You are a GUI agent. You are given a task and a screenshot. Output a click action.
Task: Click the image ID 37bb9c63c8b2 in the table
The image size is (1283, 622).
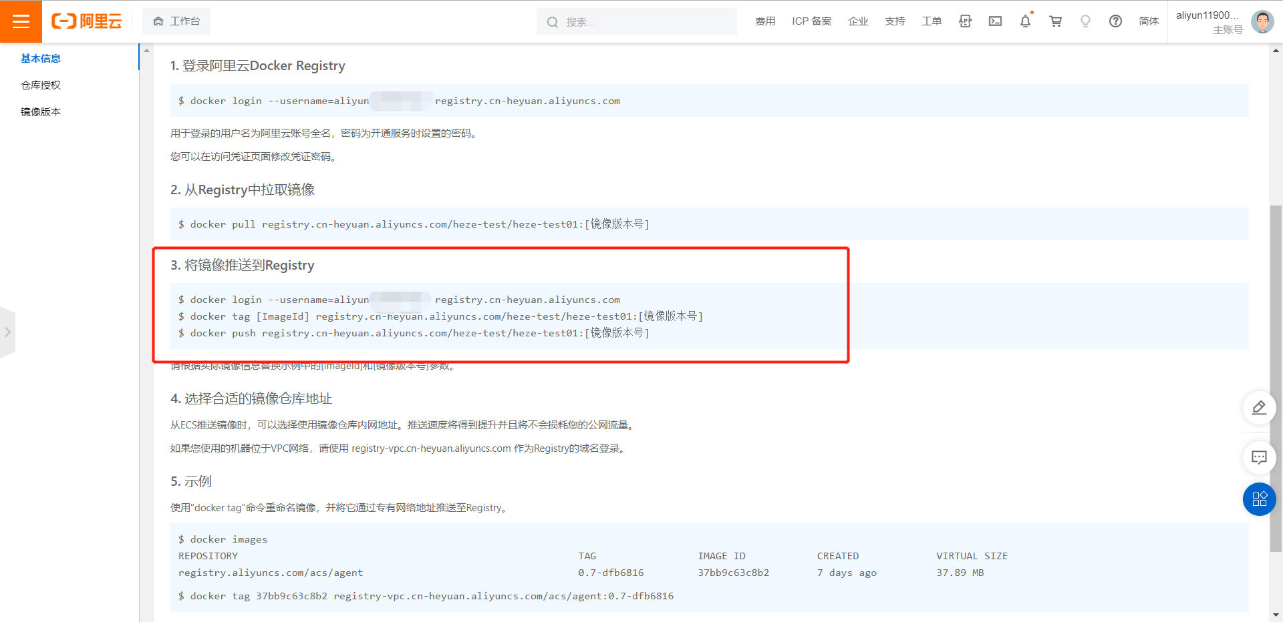coord(734,573)
